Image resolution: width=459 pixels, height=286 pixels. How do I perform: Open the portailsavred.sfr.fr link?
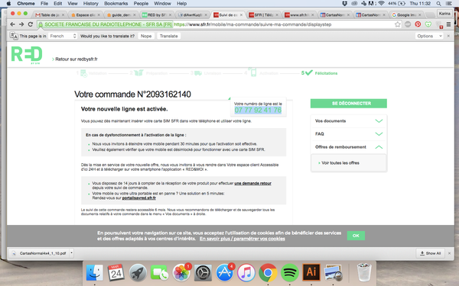point(138,198)
